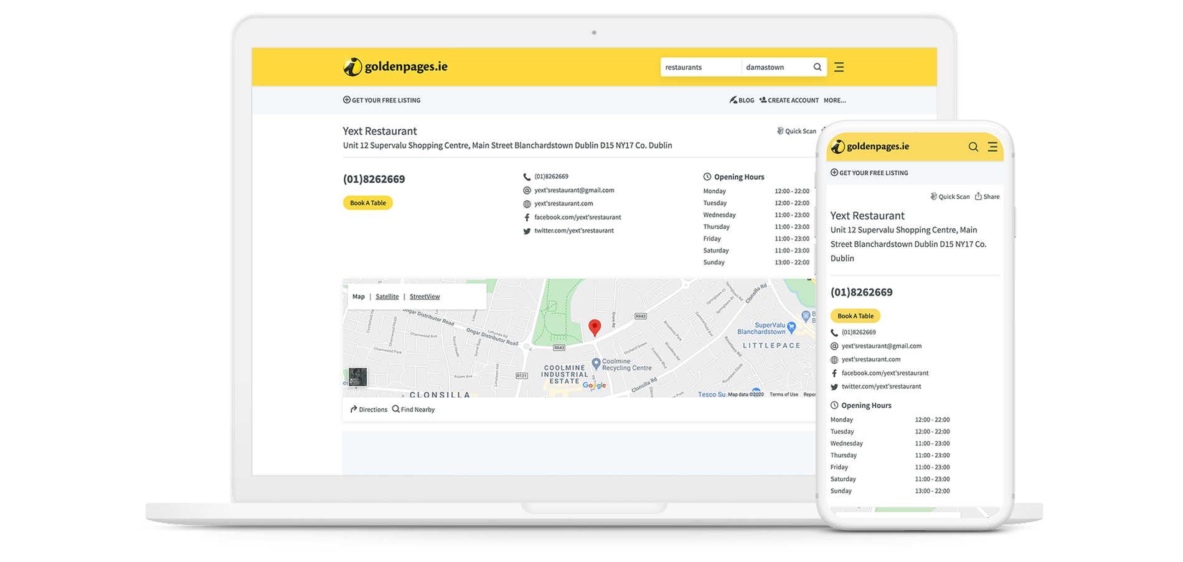
Task: Click Create Account on laptop
Action: [789, 100]
